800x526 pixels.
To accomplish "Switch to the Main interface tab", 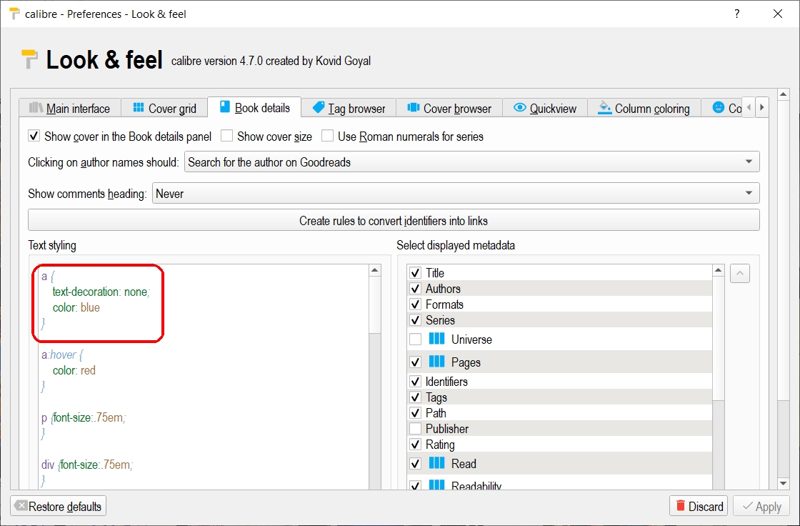I will click(70, 108).
